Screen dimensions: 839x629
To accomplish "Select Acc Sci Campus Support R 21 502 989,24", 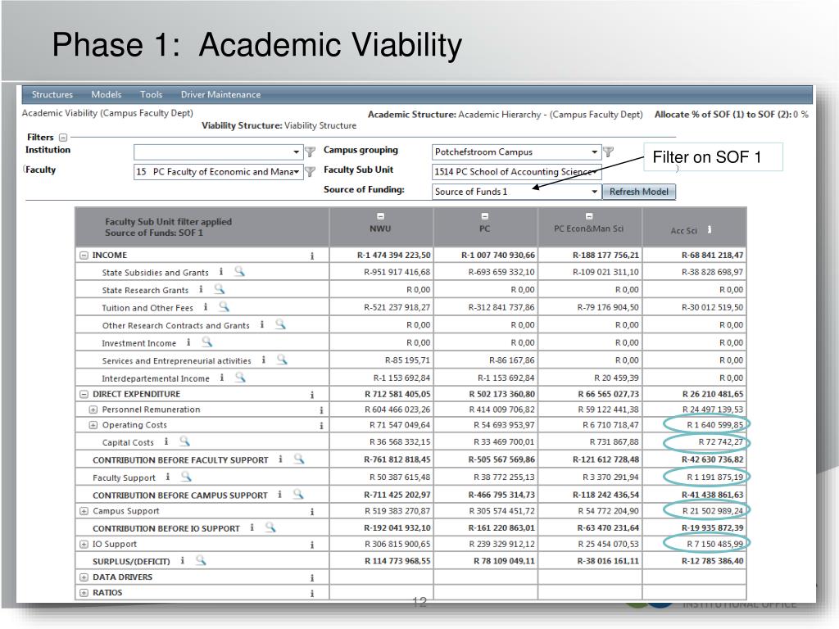I will coord(713,511).
